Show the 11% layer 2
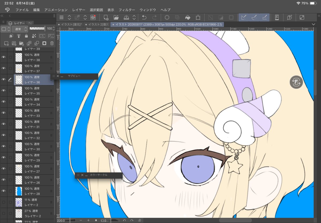Viewport: 321px width, 223px height. tap(3, 202)
